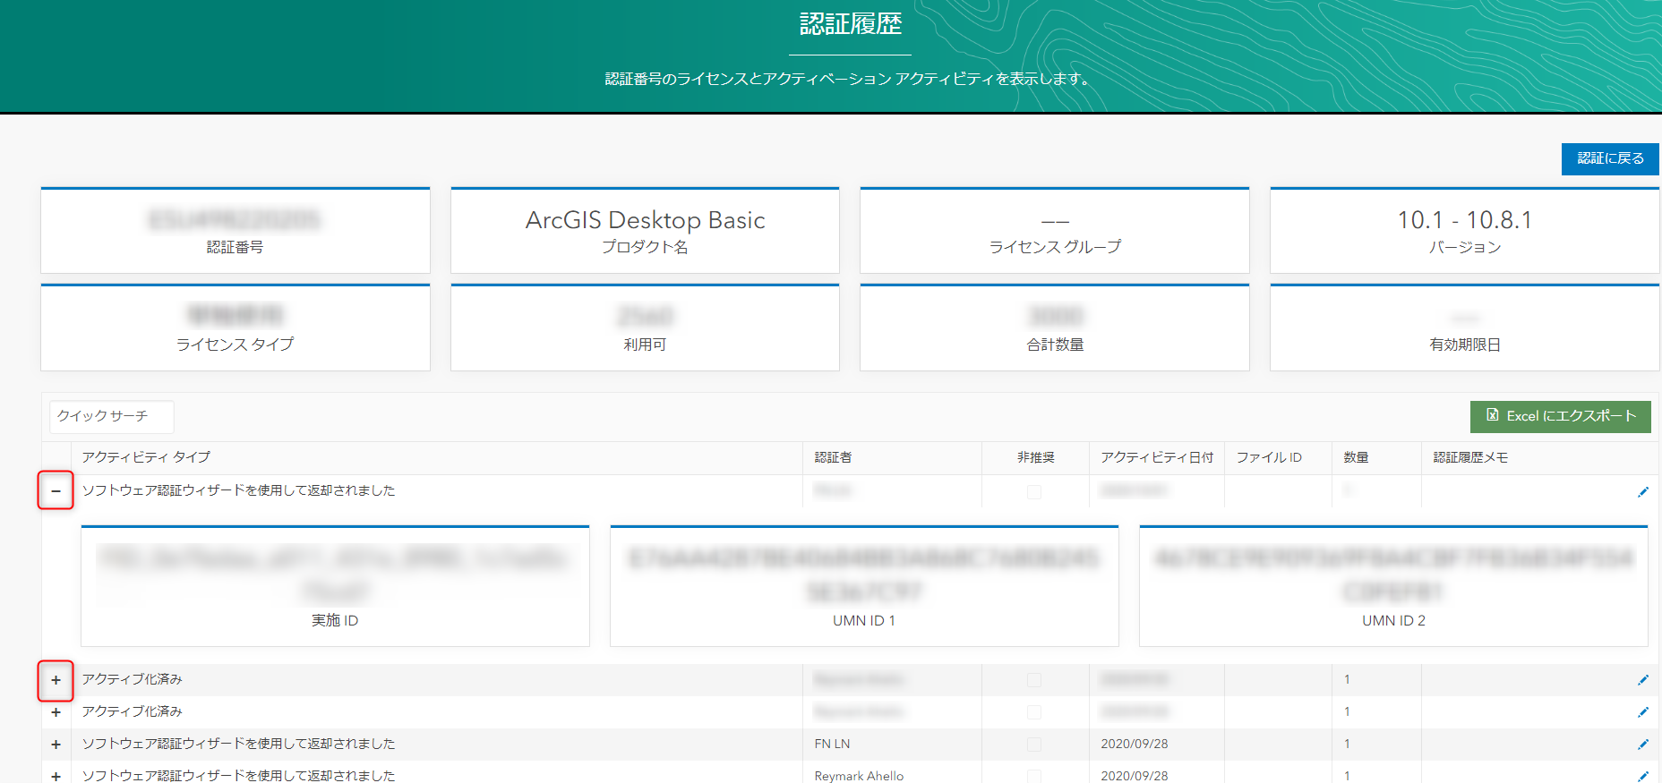
Task: Click the 実施 ID detail card
Action: 335,586
